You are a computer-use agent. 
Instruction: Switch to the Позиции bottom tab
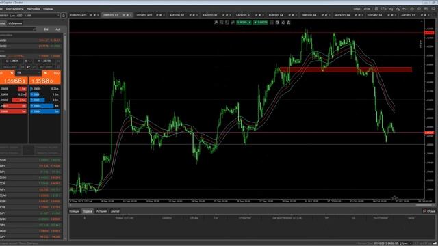pyautogui.click(x=75, y=211)
